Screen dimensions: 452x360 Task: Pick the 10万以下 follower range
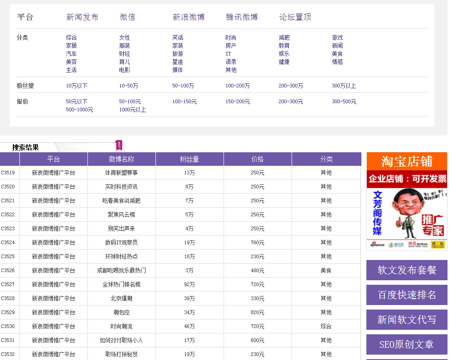[77, 86]
